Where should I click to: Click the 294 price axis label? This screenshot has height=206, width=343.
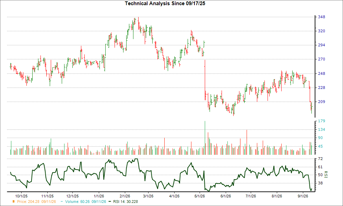click(321, 45)
